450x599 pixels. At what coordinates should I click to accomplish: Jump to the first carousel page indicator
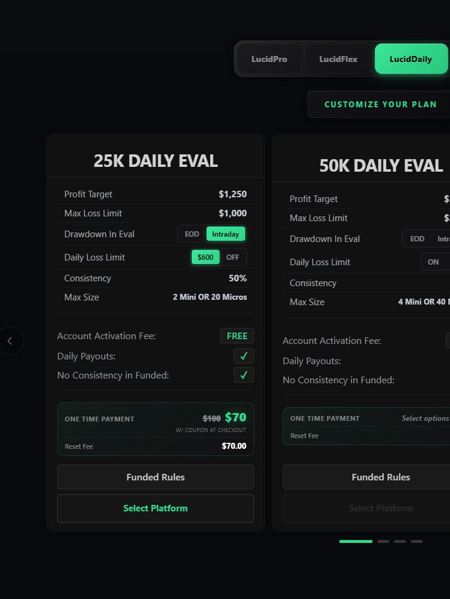[356, 541]
